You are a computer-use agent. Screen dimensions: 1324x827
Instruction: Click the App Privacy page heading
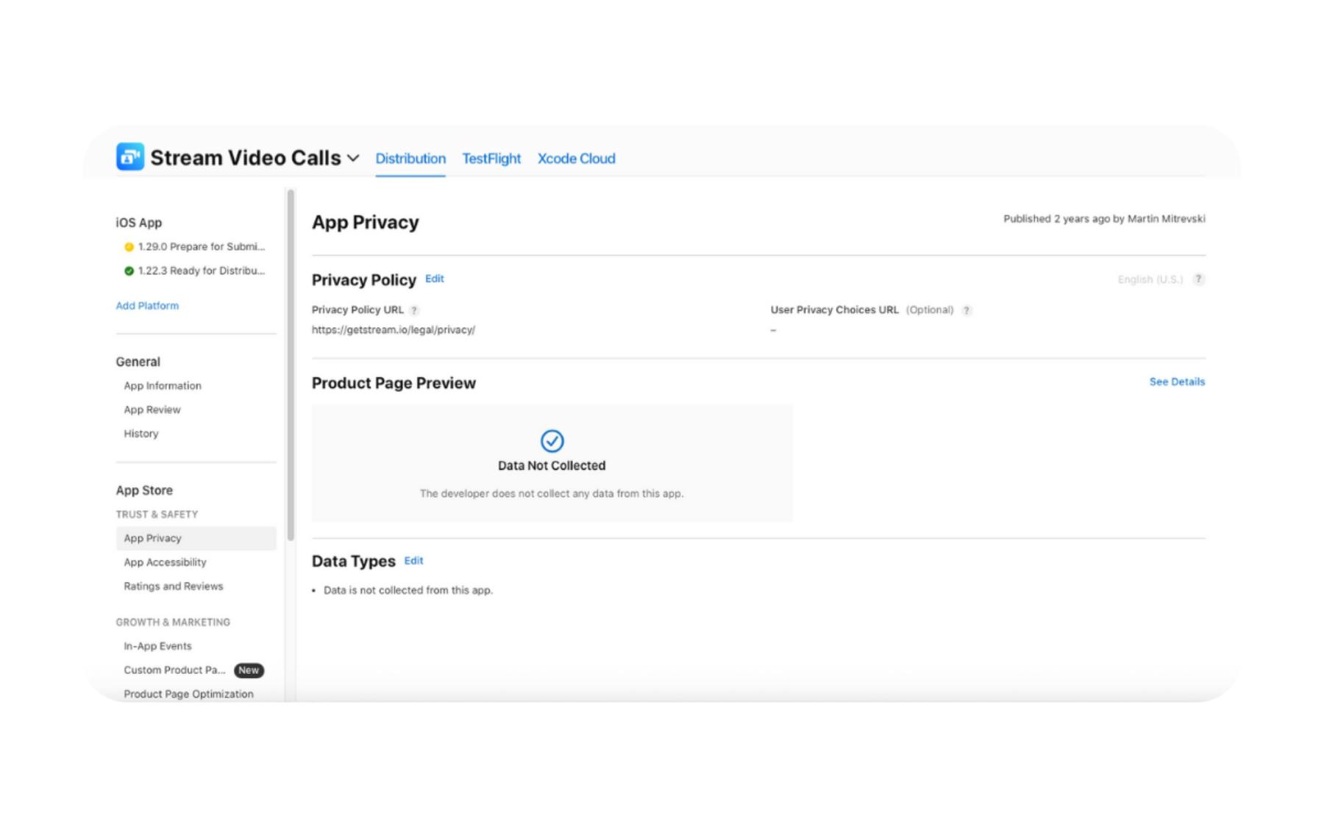pyautogui.click(x=366, y=222)
